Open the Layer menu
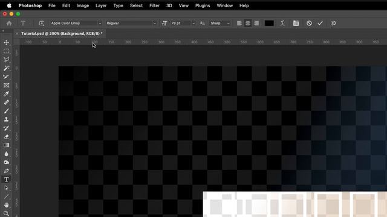 pos(101,5)
